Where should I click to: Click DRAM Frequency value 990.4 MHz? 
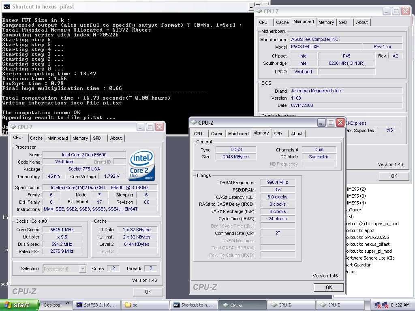pyautogui.click(x=278, y=182)
